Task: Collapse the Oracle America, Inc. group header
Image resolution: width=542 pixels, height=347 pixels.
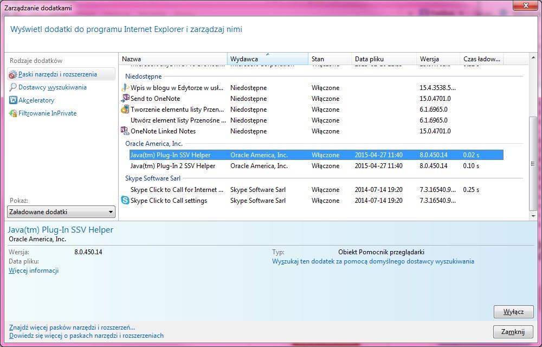Action: pyautogui.click(x=154, y=144)
